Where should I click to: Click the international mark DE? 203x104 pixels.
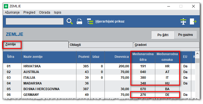click(167, 95)
